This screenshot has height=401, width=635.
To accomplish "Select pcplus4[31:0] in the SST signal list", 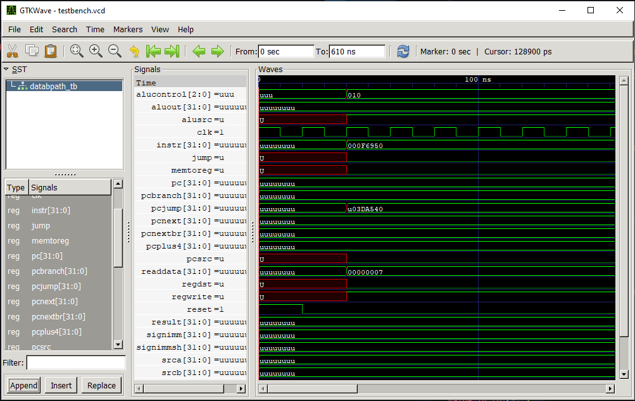I will [x=58, y=332].
